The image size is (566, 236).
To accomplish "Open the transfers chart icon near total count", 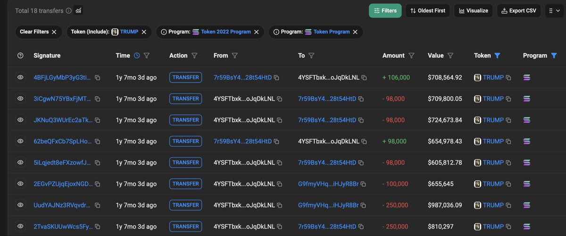I will pyautogui.click(x=78, y=10).
